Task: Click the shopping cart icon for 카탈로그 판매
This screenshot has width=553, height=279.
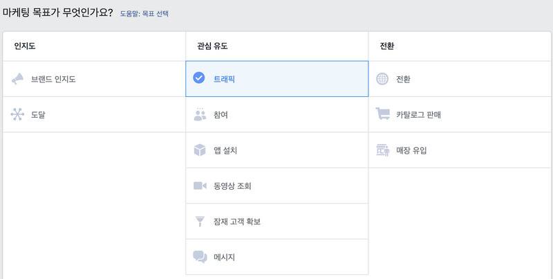Action: tap(383, 114)
